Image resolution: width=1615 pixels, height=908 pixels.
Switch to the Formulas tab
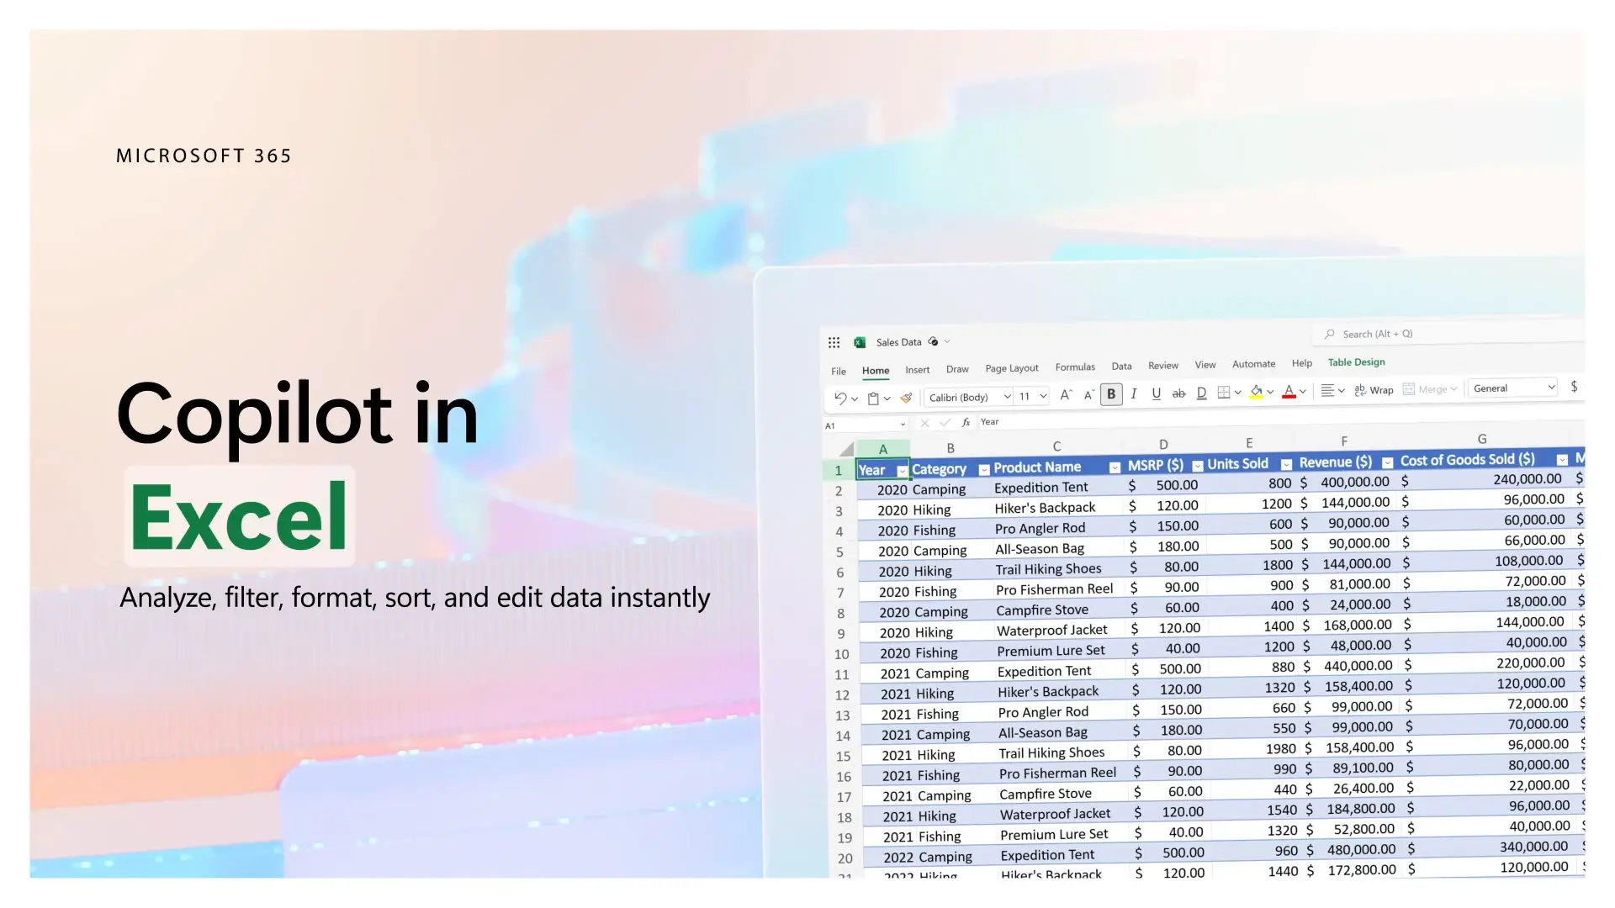(x=1075, y=367)
